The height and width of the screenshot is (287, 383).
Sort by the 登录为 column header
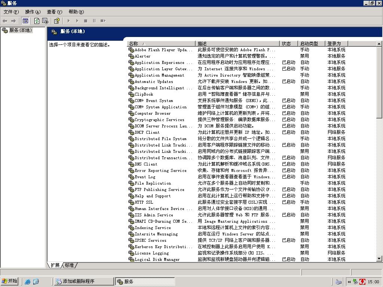tap(337, 44)
